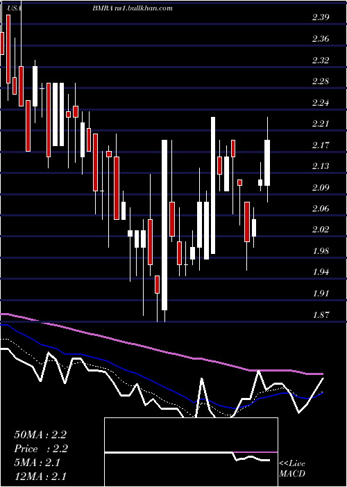Click the 2.17 price axis label
The width and height of the screenshot is (347, 487).
(x=321, y=145)
